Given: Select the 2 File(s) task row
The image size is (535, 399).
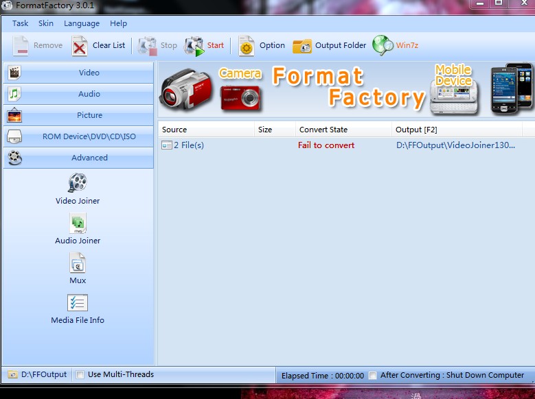Looking at the screenshot, I should click(189, 145).
